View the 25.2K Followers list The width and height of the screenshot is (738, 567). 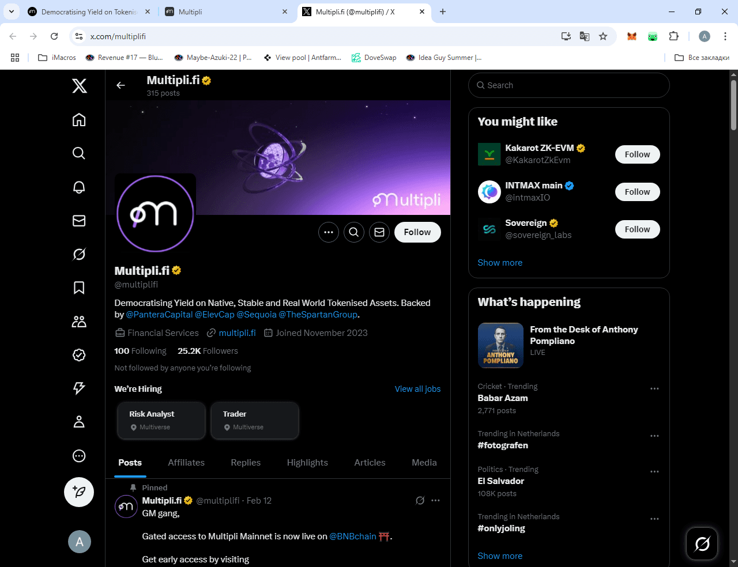pyautogui.click(x=208, y=351)
